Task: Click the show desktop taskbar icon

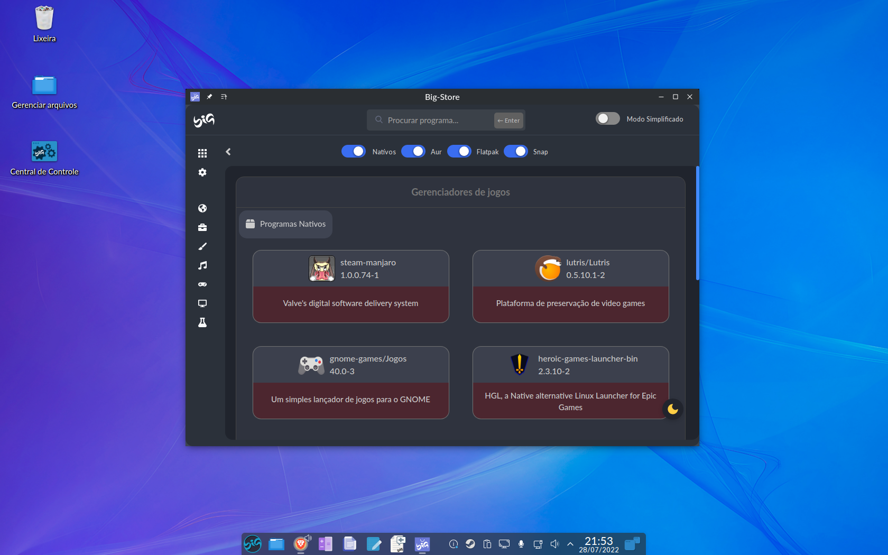Action: click(x=632, y=544)
